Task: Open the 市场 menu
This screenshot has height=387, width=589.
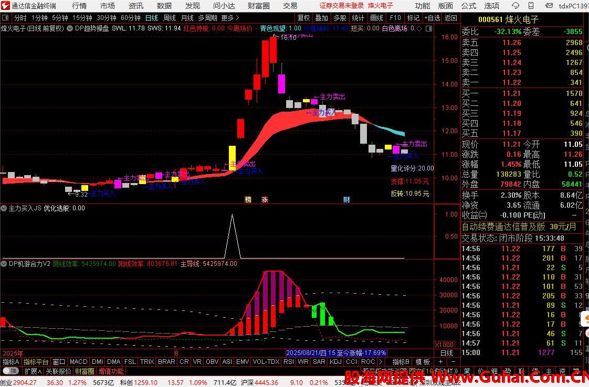Action: click(108, 6)
